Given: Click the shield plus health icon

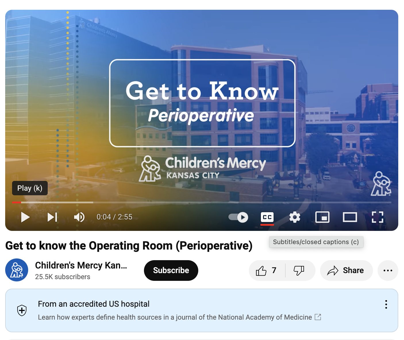Looking at the screenshot, I should [22, 310].
